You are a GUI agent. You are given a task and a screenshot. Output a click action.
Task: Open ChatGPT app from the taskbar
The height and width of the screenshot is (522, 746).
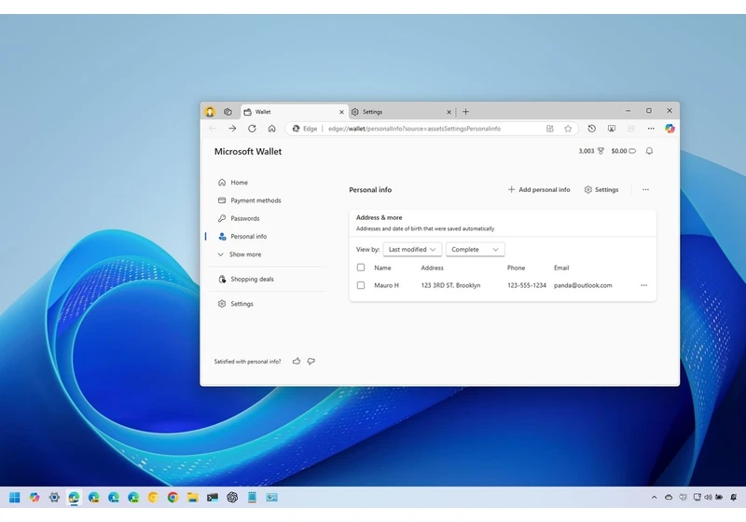[232, 497]
